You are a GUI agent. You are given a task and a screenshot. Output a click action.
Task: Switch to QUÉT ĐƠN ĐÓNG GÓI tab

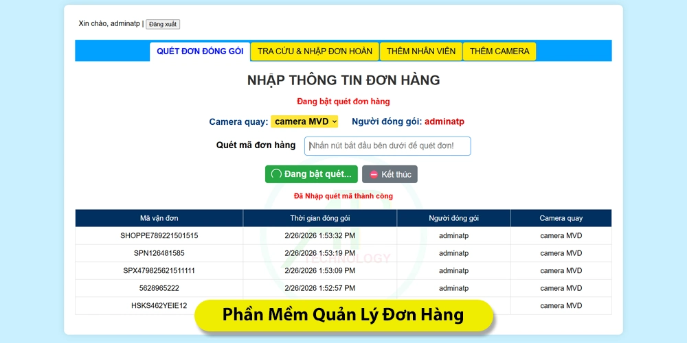point(200,51)
